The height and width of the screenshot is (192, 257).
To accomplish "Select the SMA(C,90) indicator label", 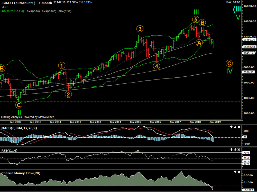I will click(x=33, y=11).
